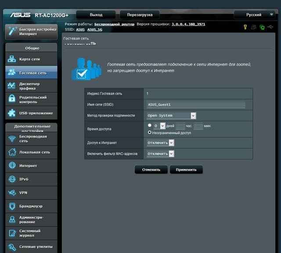Screen dimensions: 281x253
Task: Open the MAC address filter dropdown
Action: click(160, 154)
